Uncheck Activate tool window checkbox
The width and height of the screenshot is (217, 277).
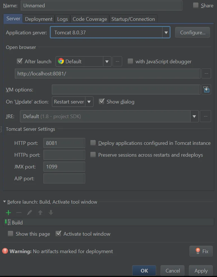coord(58,233)
